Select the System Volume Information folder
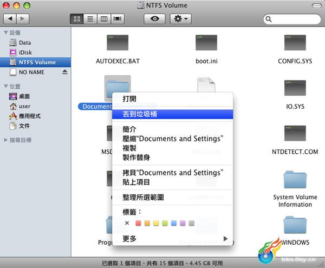The width and height of the screenshot is (325, 268). click(295, 179)
